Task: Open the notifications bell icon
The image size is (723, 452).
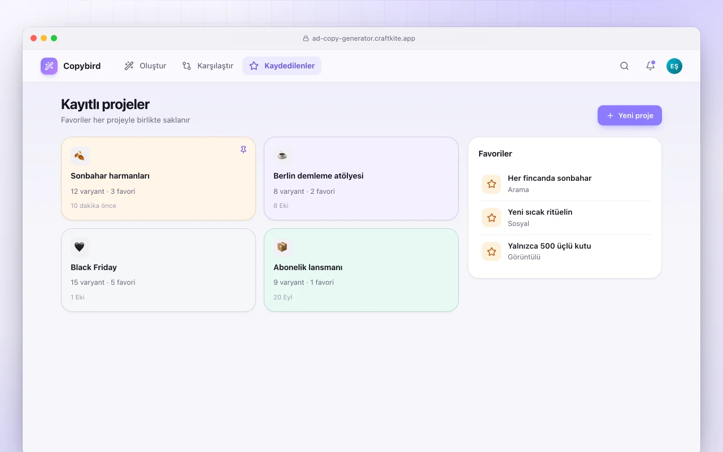Action: point(650,66)
